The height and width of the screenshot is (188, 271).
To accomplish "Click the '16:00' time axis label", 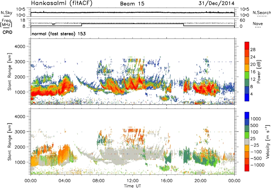I will point(166,181).
